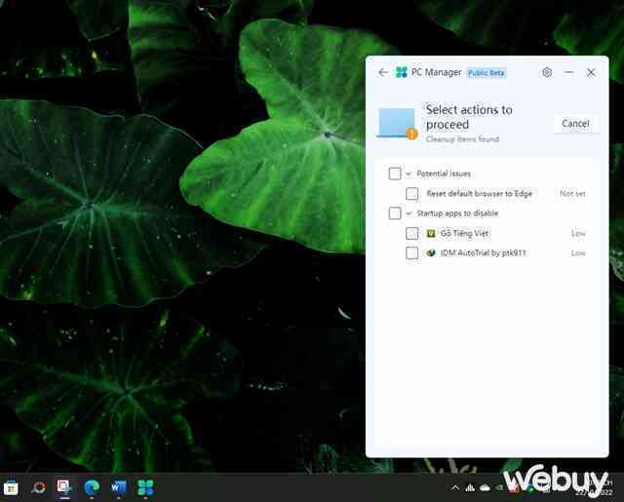Click the 'Reset default browser to Edge' text

479,194
